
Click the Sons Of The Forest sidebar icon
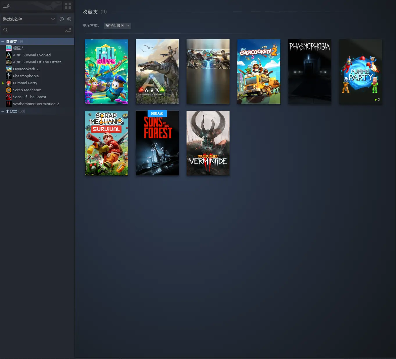click(x=9, y=97)
